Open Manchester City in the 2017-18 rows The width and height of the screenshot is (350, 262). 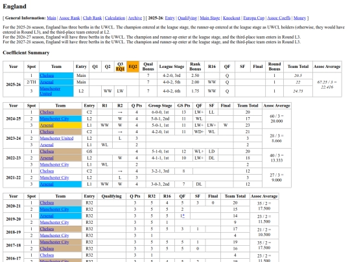pos(54,242)
